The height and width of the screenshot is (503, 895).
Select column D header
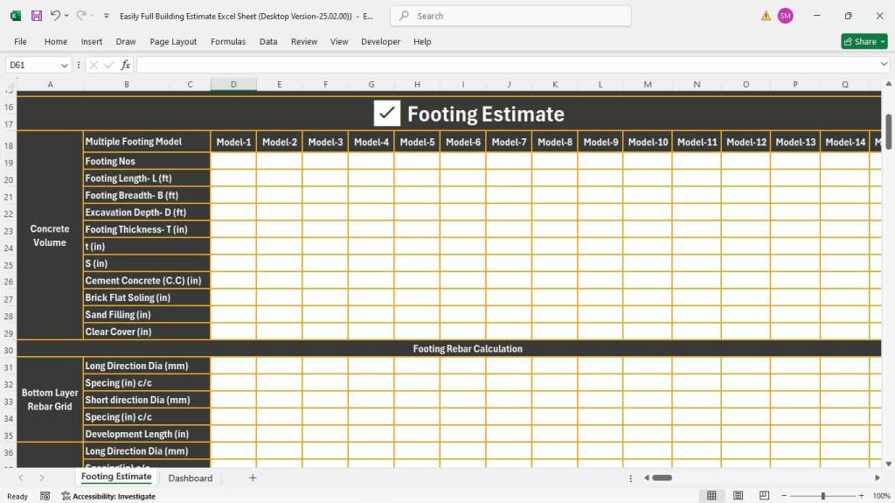pos(233,84)
